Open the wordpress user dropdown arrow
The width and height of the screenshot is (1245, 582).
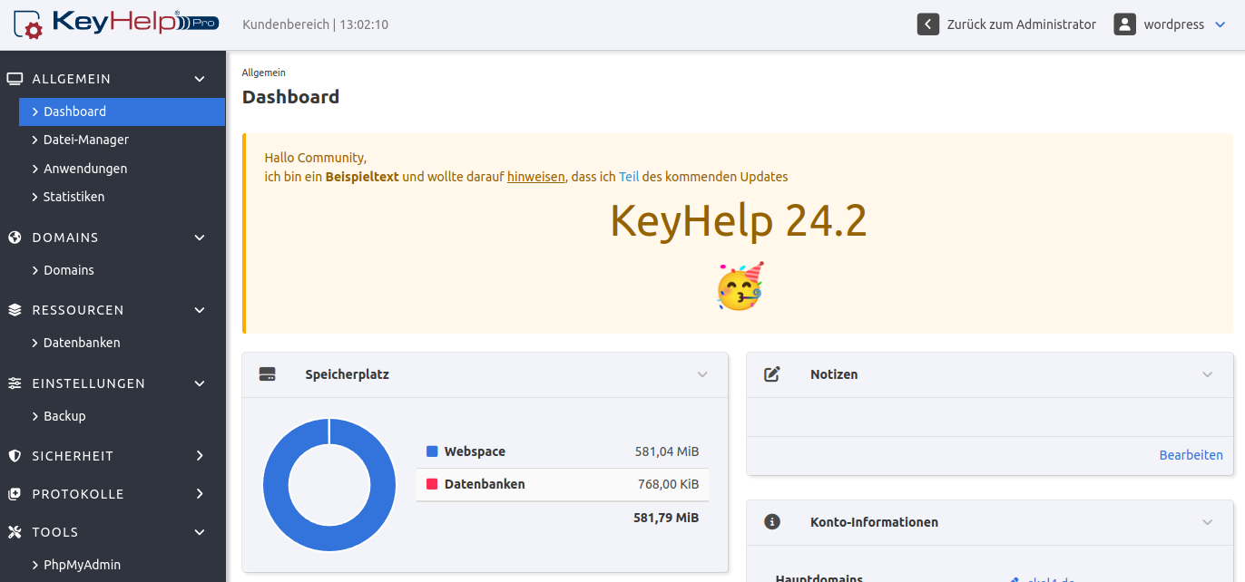1220,24
